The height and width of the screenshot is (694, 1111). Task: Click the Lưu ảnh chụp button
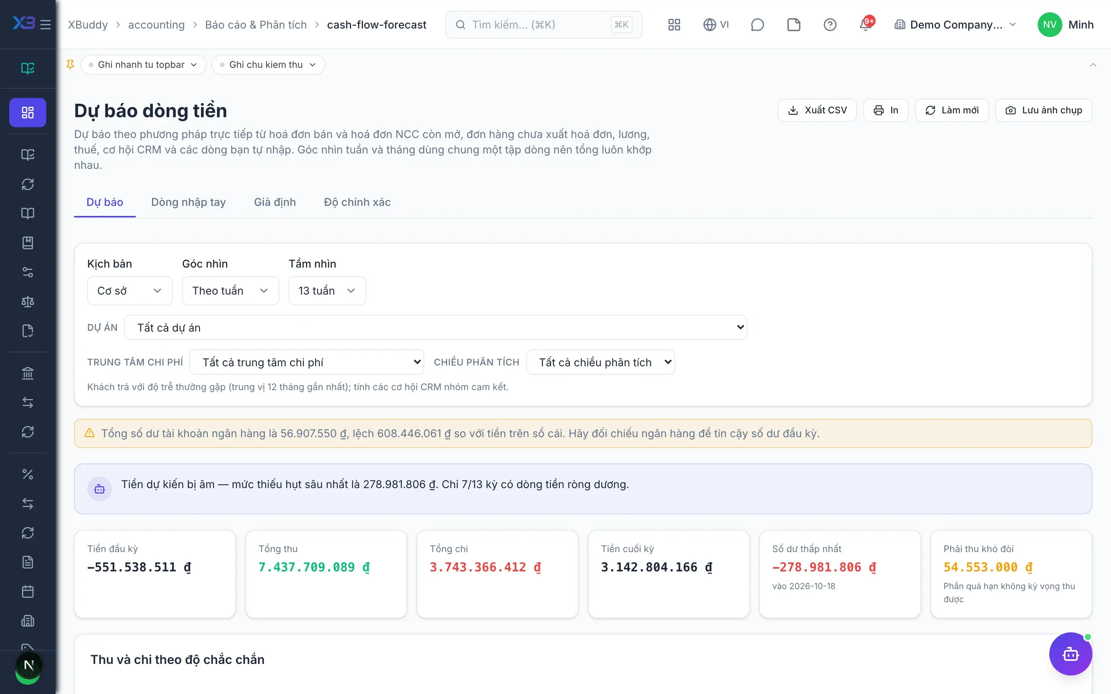(1043, 110)
